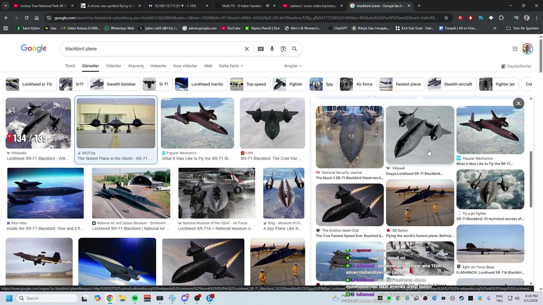Select the Lockheed martin filter chip
Image resolution: width=543 pixels, height=305 pixels.
pos(201,84)
